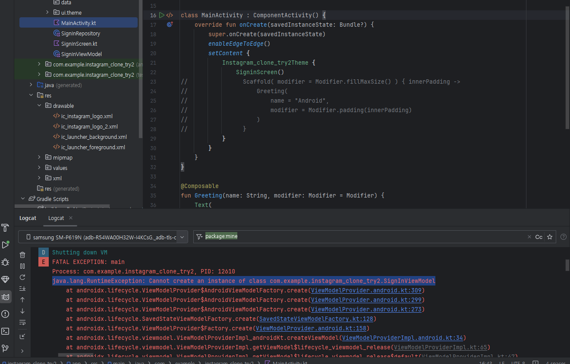Open the Terminal tool window

point(5,331)
